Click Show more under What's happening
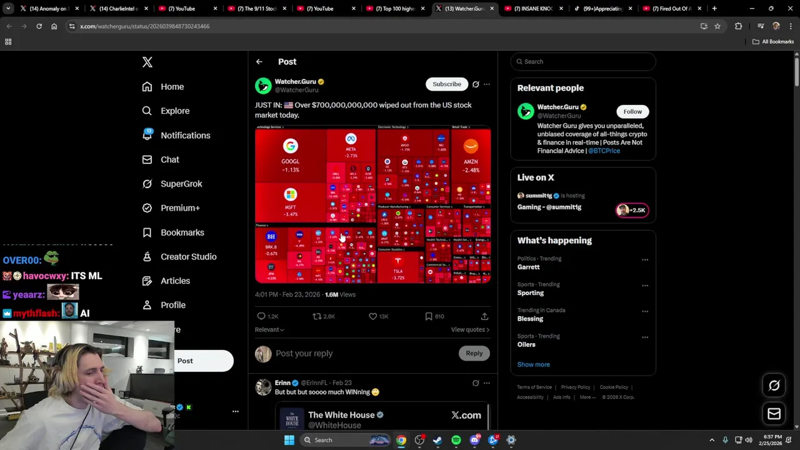Viewport: 800px width, 450px height. coord(534,364)
